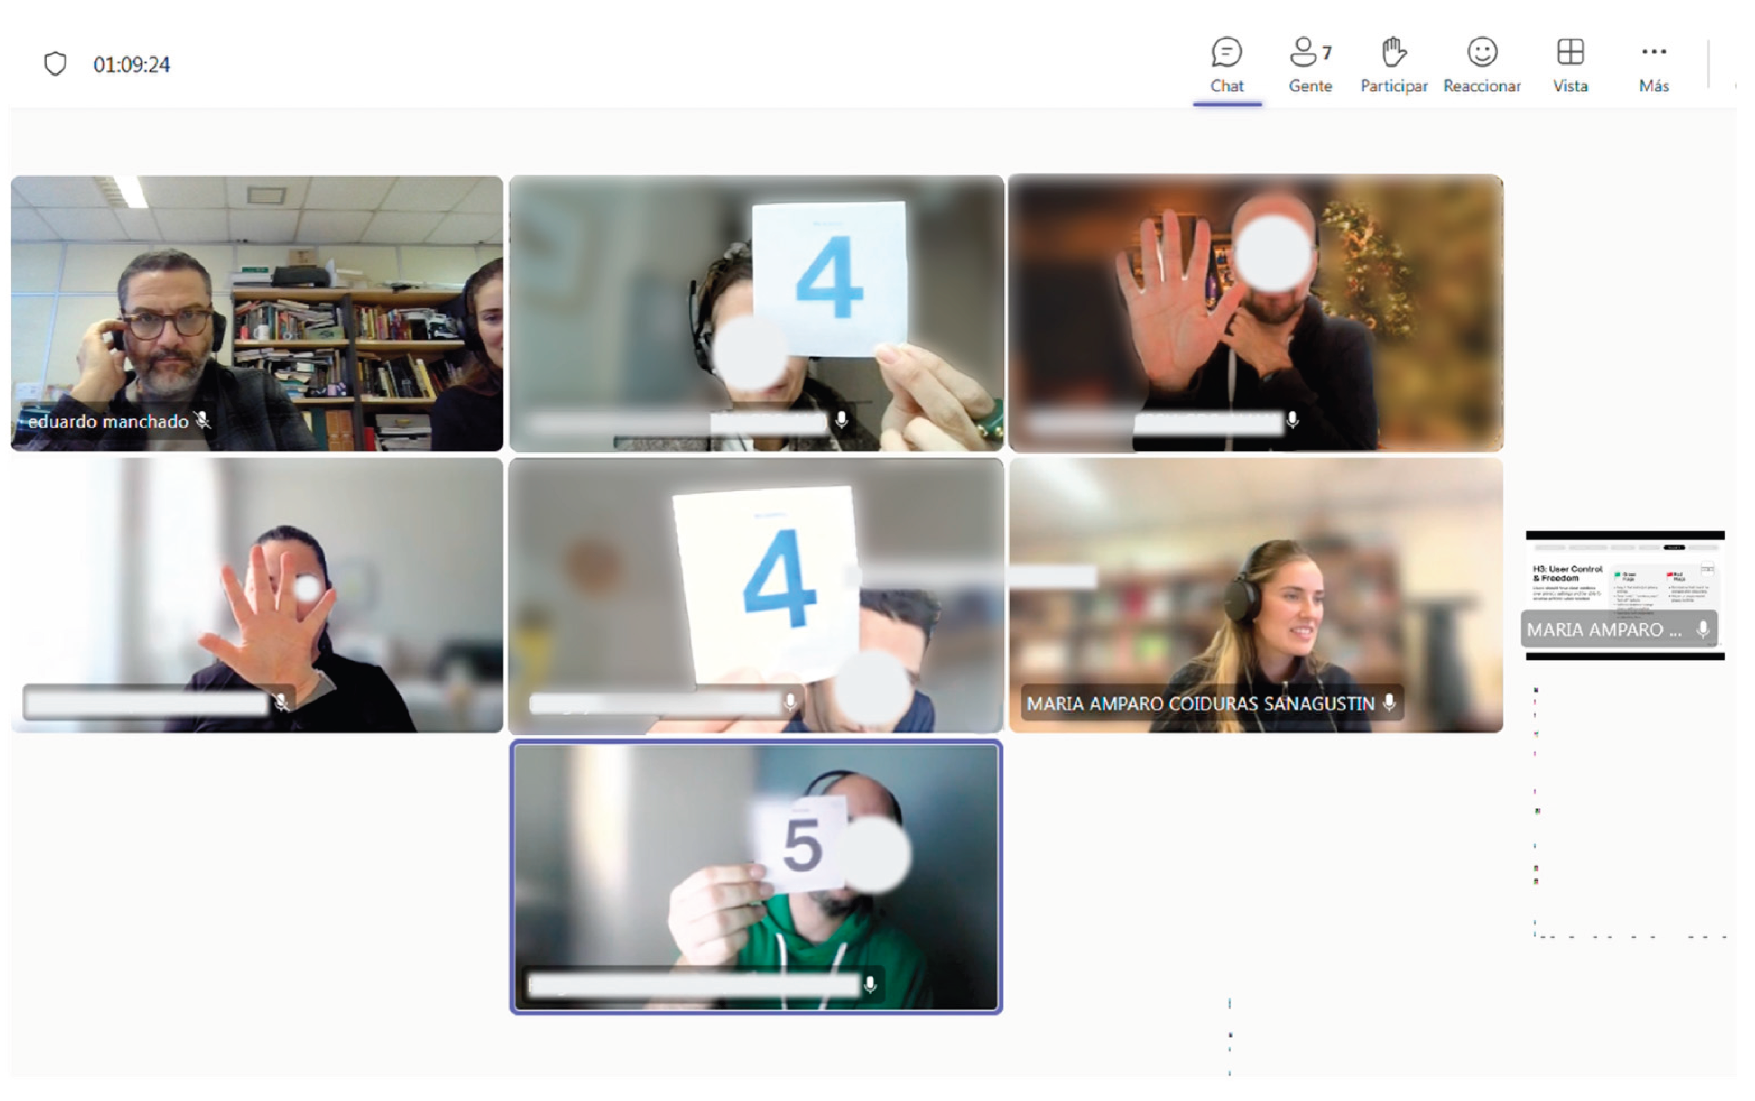Click mic icon beside MARIA AMPARO COIDURAS SANAGUSTIN
Screen dimensions: 1755x1101
(1389, 702)
